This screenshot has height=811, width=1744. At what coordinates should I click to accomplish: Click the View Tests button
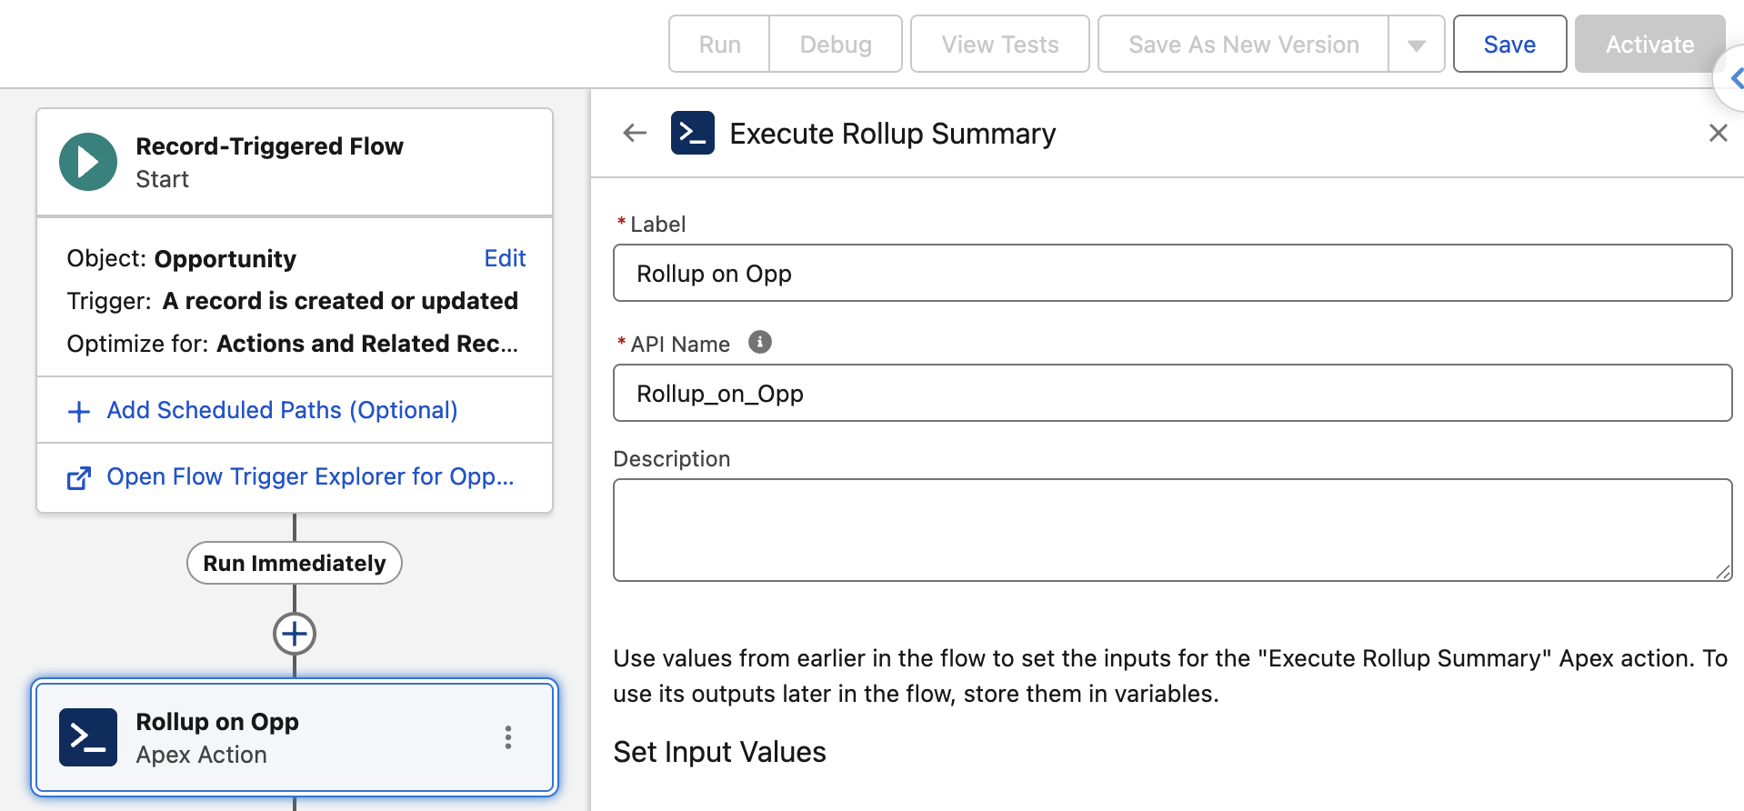(x=1000, y=45)
